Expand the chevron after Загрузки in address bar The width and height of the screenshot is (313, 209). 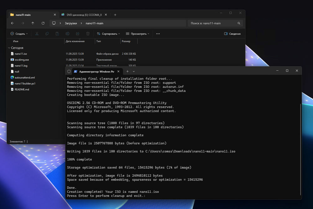[x=81, y=23]
